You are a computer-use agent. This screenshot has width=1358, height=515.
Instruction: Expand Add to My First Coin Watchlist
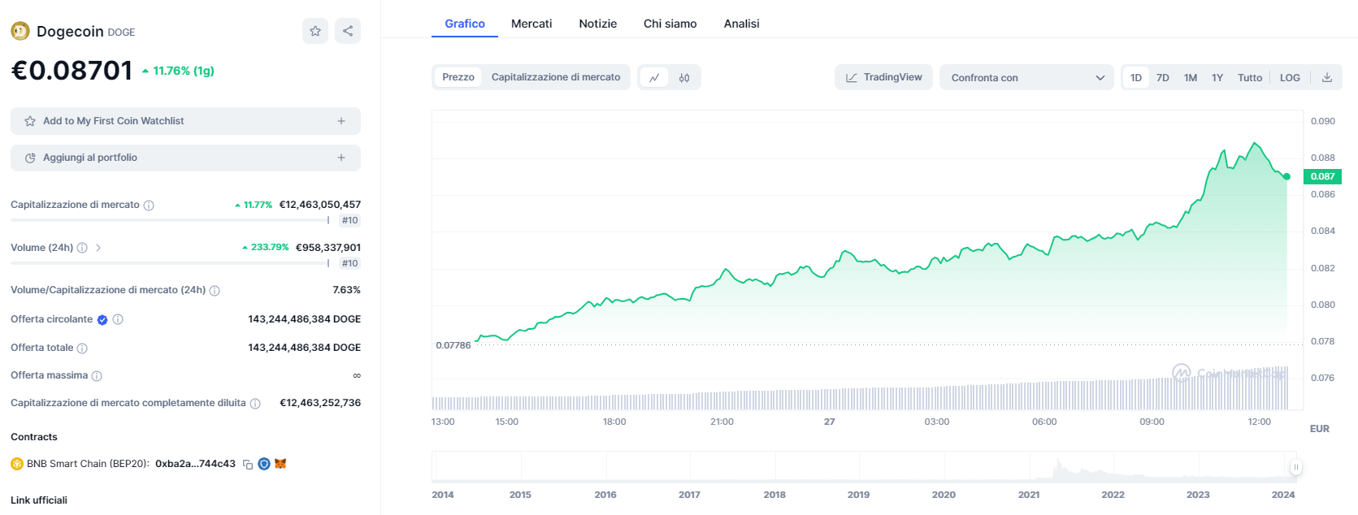tap(185, 121)
